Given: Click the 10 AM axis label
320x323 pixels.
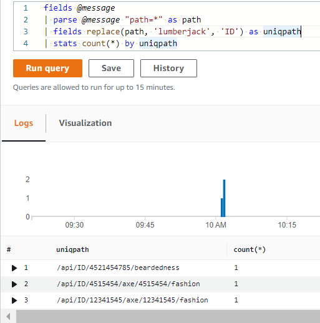Looking at the screenshot, I should point(216,225).
